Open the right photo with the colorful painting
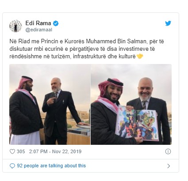 (131, 104)
